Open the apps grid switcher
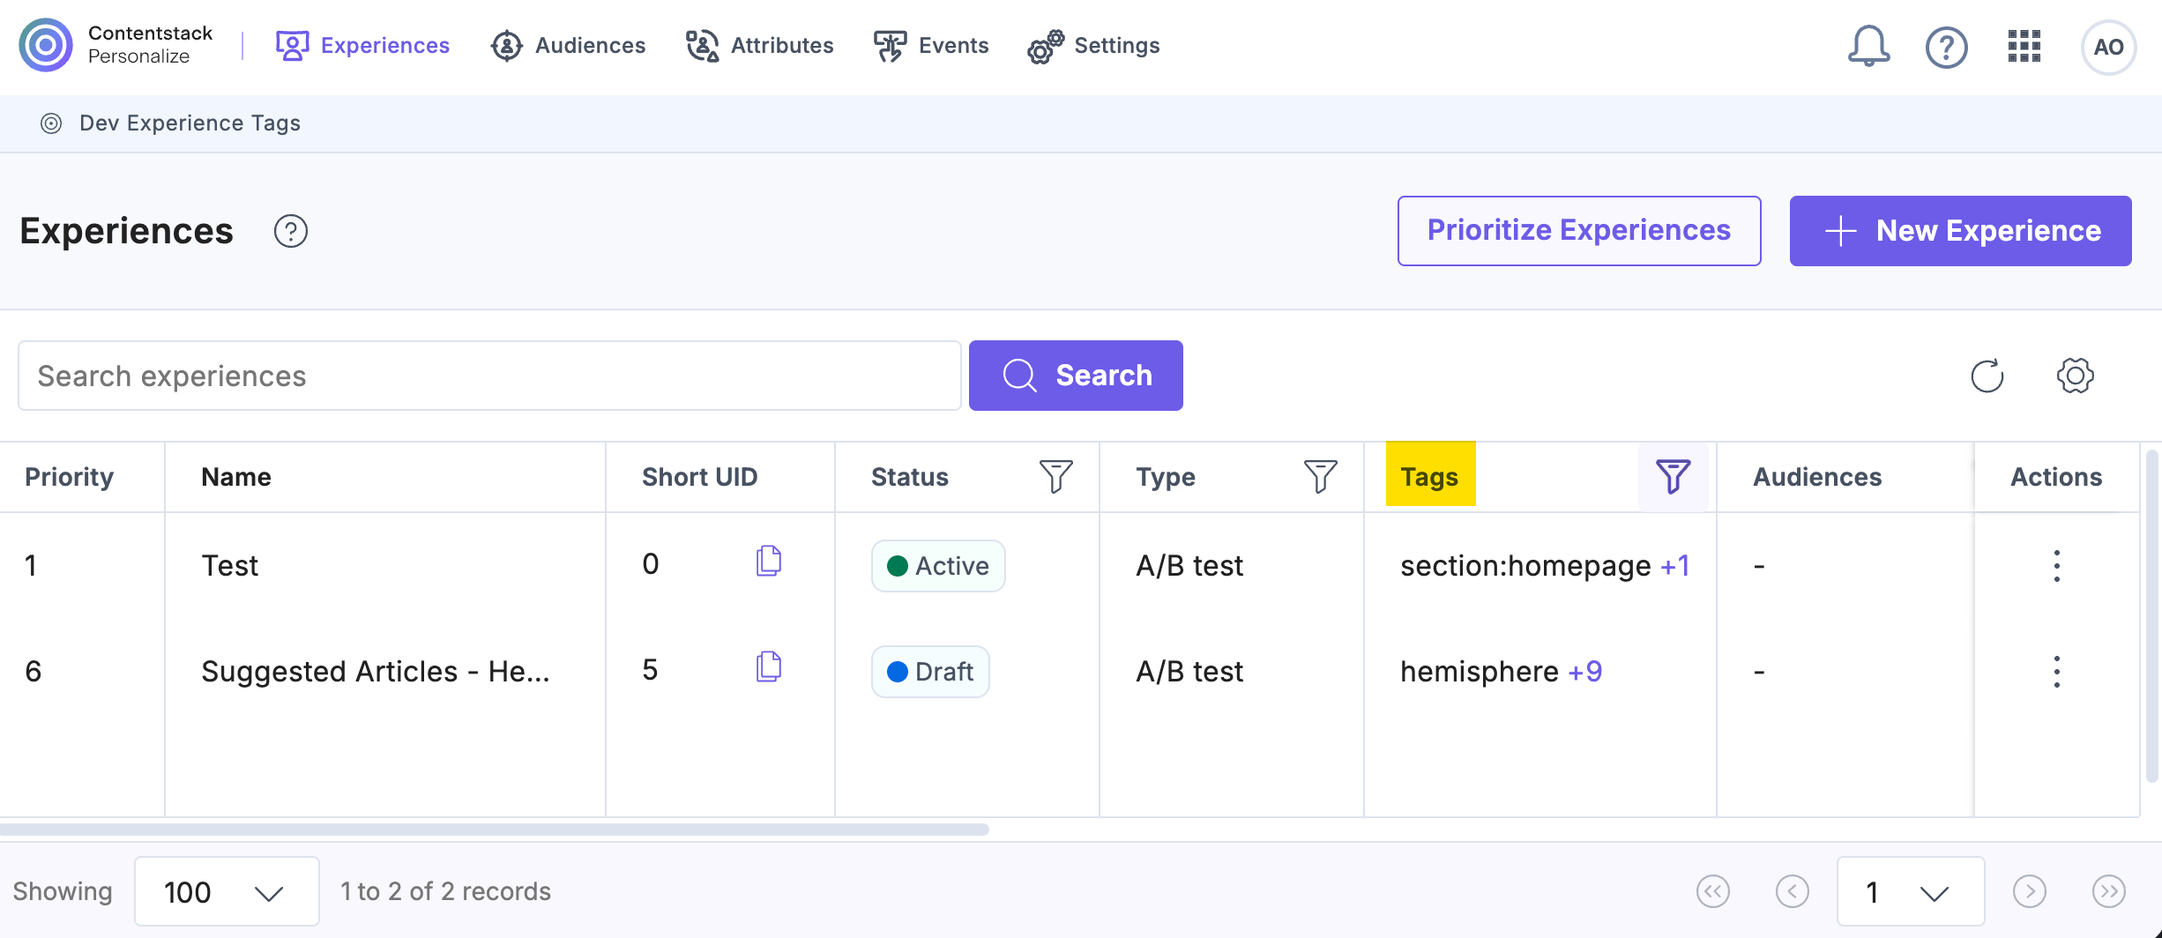The image size is (2162, 938). 2024,46
